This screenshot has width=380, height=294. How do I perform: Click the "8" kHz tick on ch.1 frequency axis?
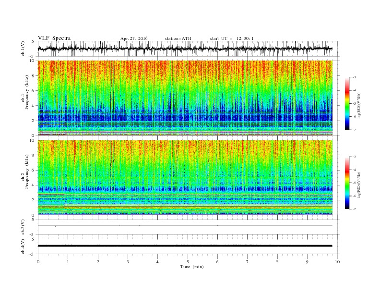(x=33, y=76)
